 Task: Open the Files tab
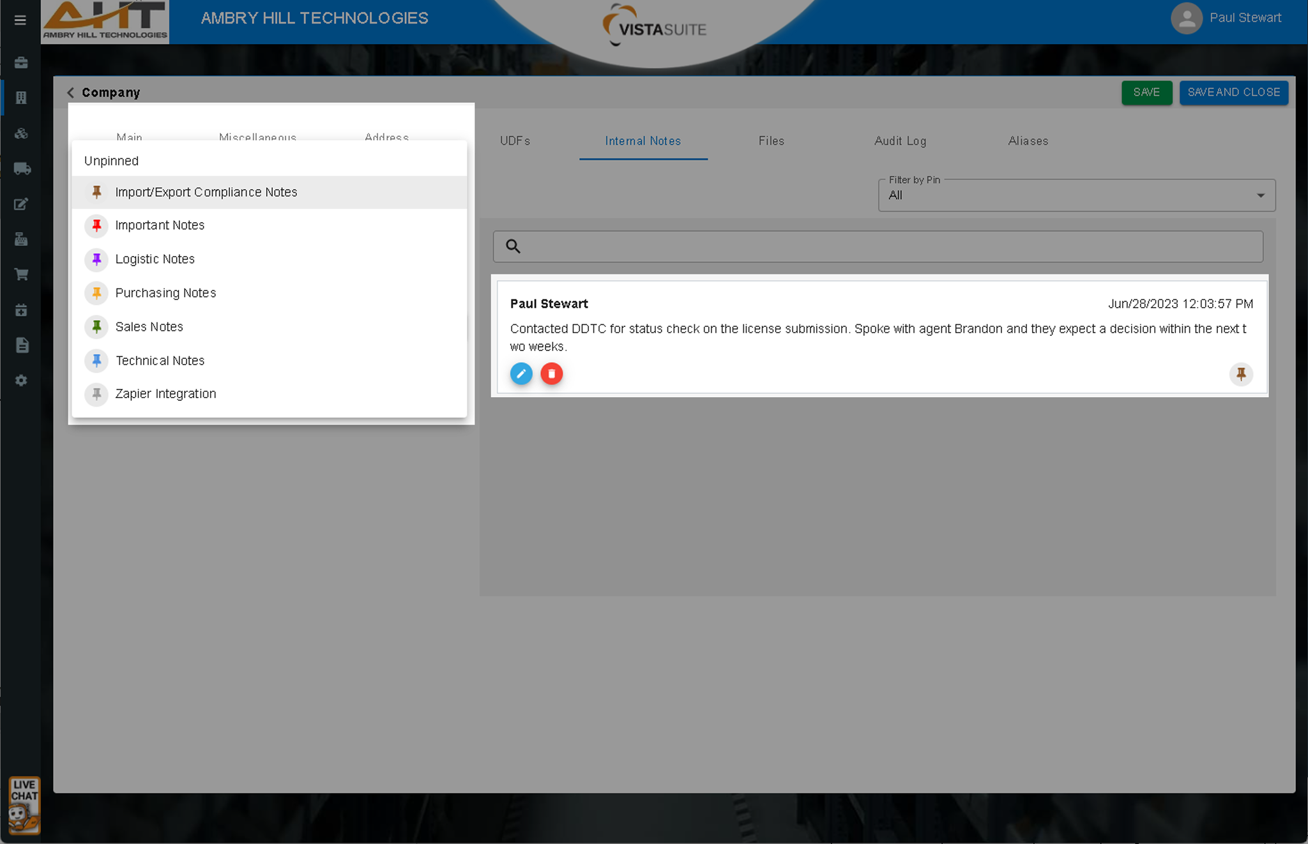click(771, 141)
